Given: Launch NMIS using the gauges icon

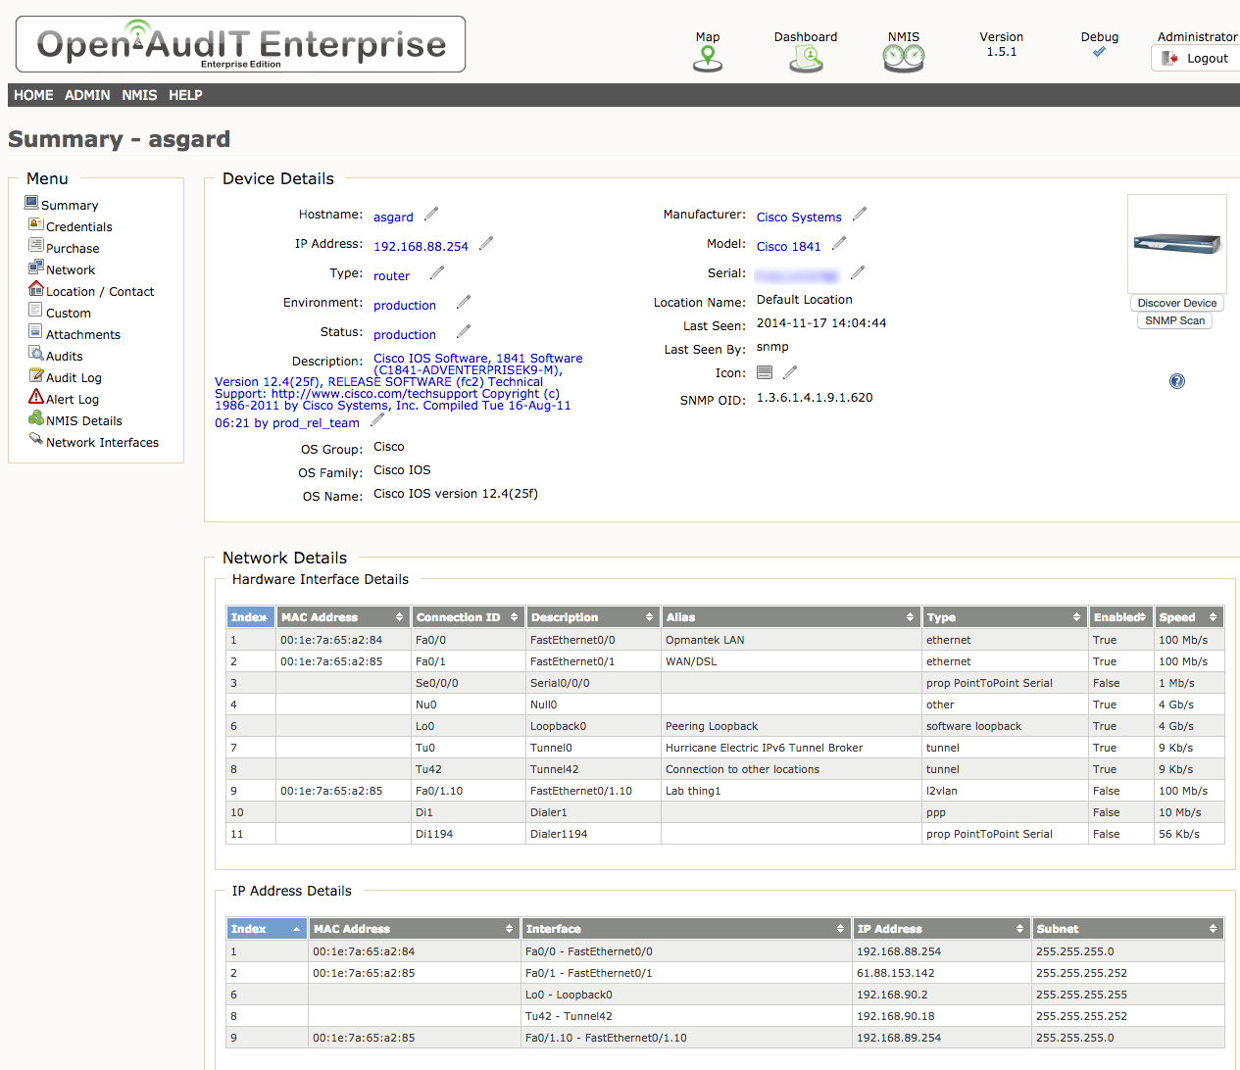Looking at the screenshot, I should (902, 57).
